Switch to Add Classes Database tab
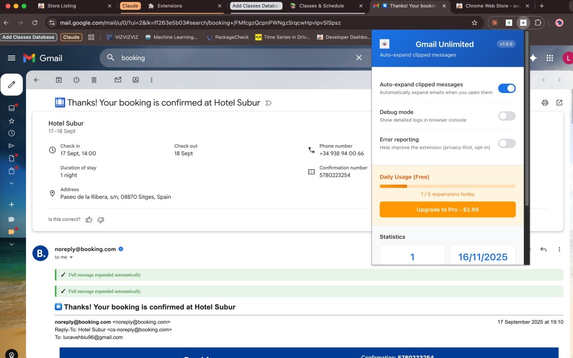The image size is (573, 358). point(256,6)
